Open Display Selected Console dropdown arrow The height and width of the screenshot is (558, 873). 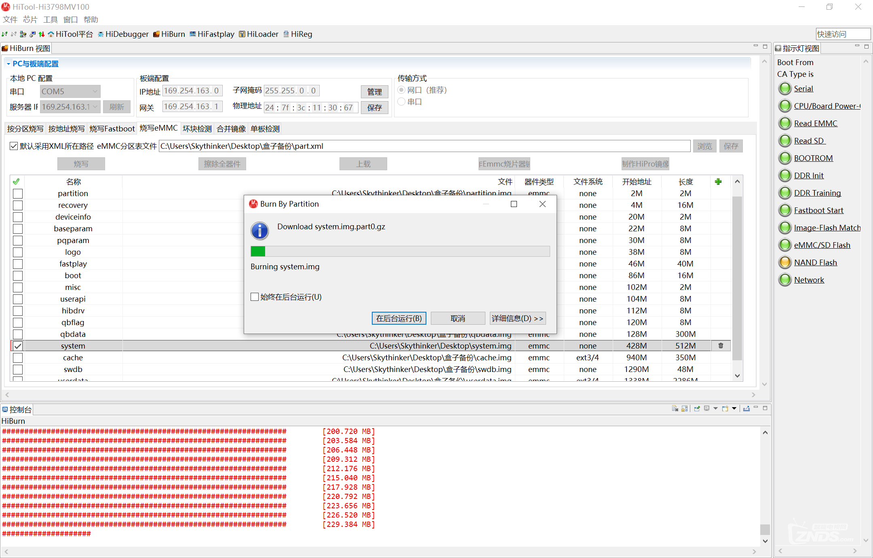pos(715,408)
